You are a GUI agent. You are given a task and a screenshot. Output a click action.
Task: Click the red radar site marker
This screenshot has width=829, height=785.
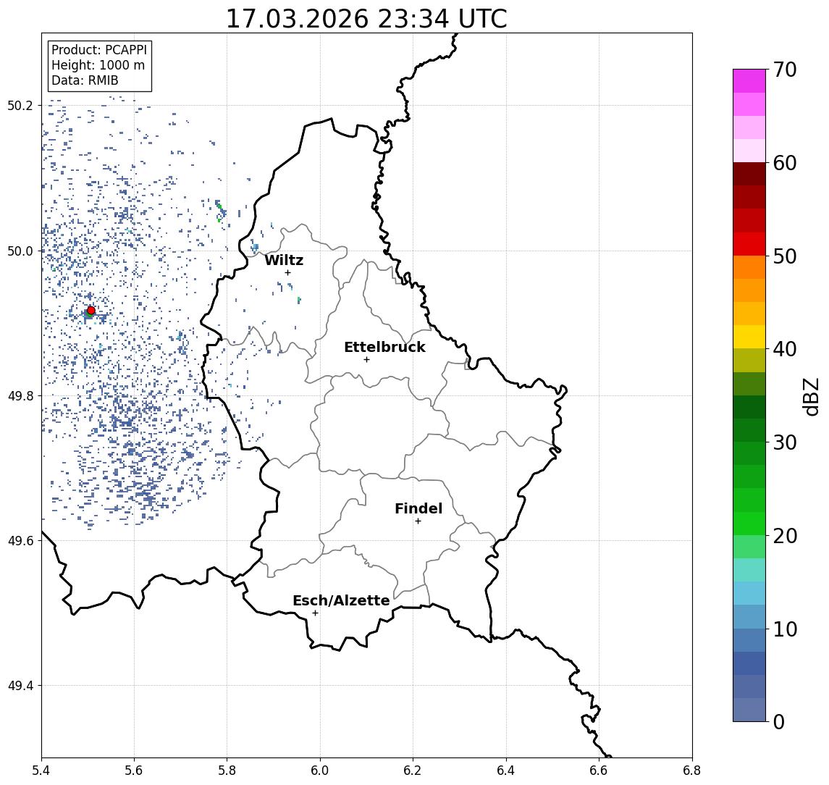91,311
